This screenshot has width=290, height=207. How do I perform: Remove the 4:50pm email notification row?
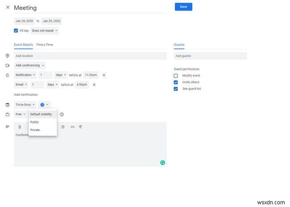coord(94,84)
